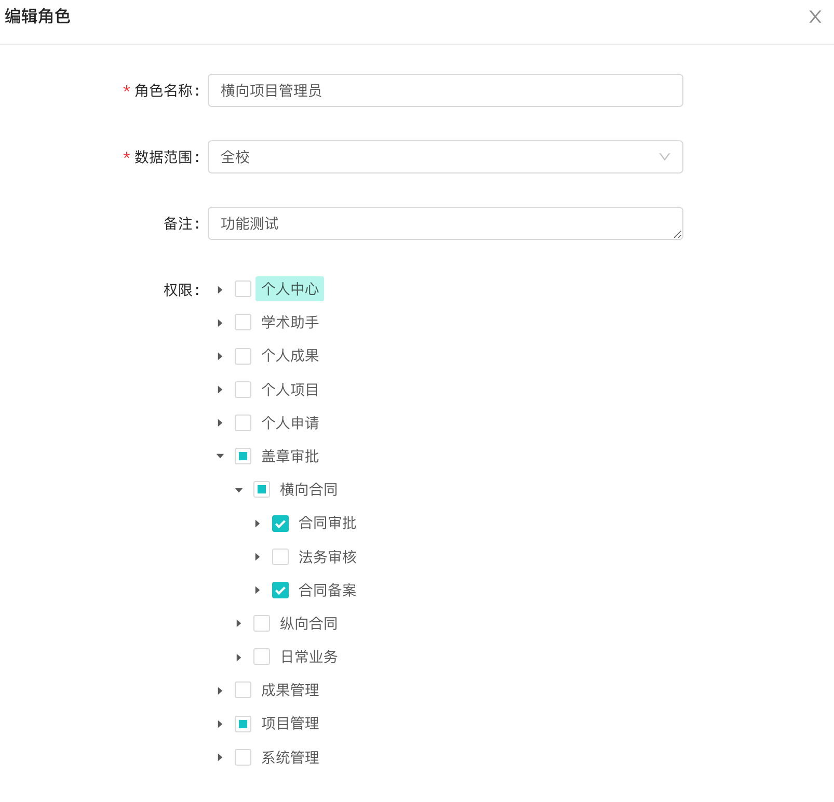Screen dimensions: 834x802
Task: Check the 个人申请 checkbox
Action: coord(243,423)
